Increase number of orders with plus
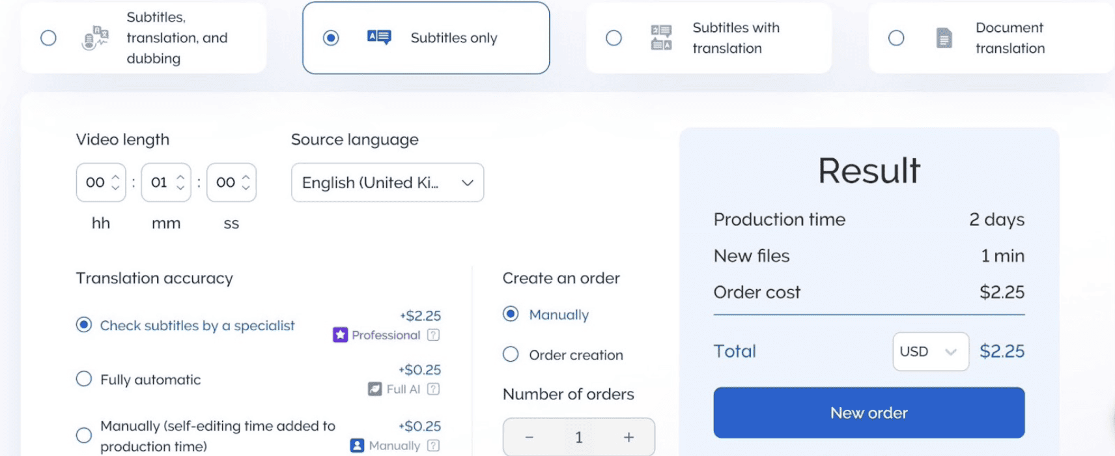Viewport: 1115px width, 456px height. tap(628, 437)
